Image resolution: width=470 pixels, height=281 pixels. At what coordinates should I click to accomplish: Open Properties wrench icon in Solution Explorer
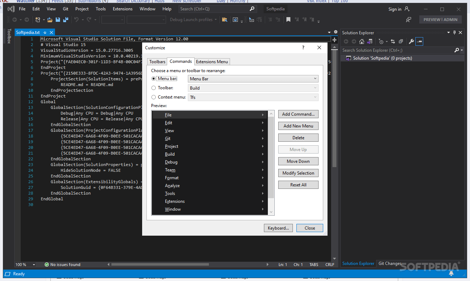pos(411,41)
